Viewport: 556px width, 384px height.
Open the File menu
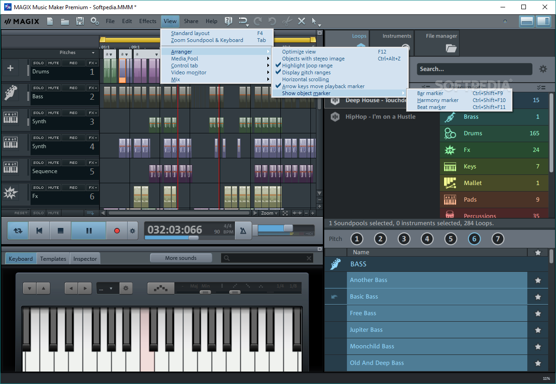[x=110, y=21]
